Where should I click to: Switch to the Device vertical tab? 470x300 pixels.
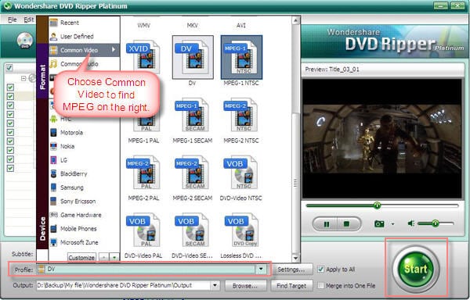click(42, 174)
